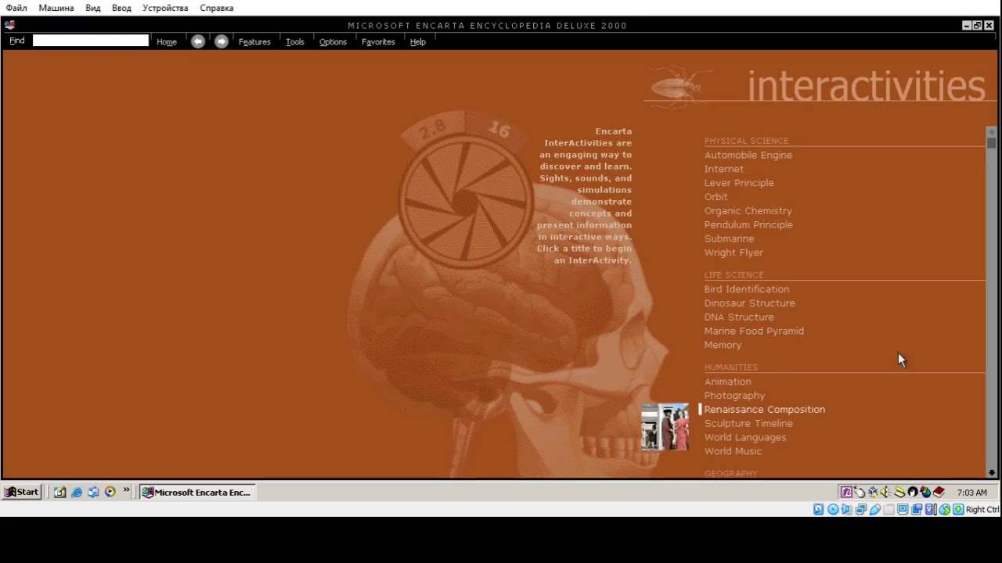Open the DNA Structure InterActivity
The width and height of the screenshot is (1002, 563).
739,317
